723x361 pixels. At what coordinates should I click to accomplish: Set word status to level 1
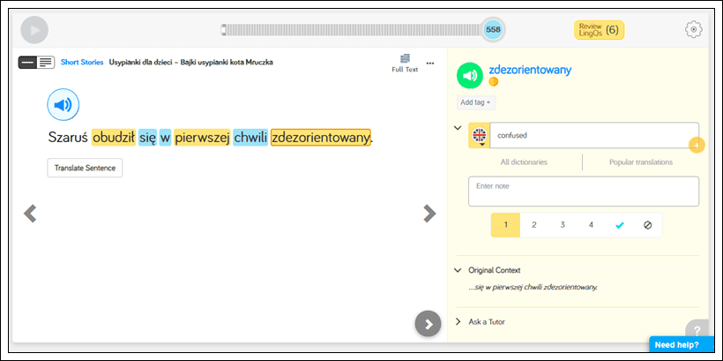point(505,225)
